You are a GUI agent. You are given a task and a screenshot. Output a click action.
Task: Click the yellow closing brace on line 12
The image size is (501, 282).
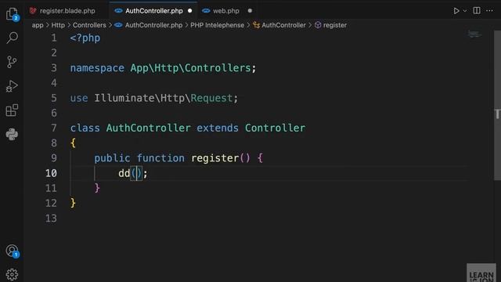point(73,203)
